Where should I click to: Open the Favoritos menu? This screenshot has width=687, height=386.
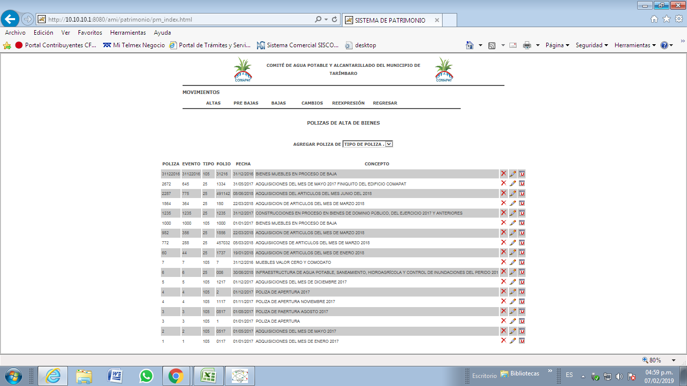(90, 33)
